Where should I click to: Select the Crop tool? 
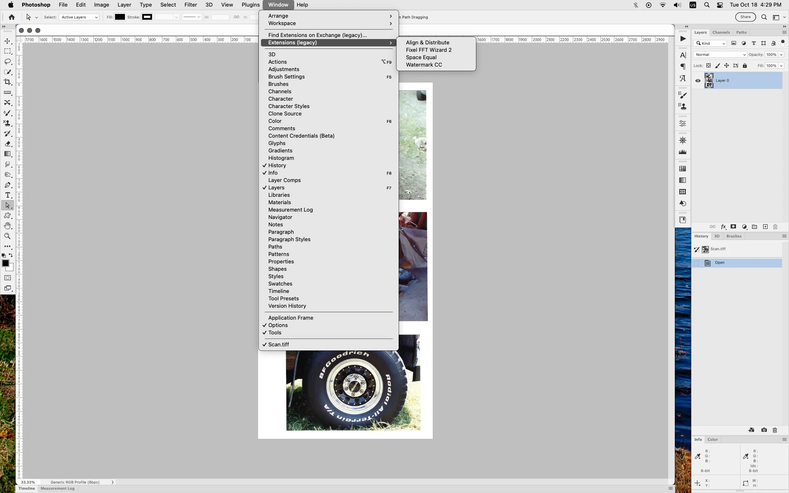tap(7, 82)
